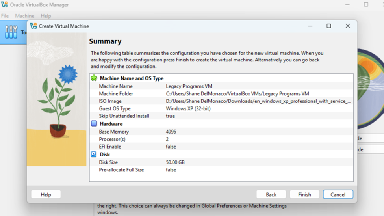The height and width of the screenshot is (216, 384).
Task: Click the Disk section icon
Action: click(94, 154)
